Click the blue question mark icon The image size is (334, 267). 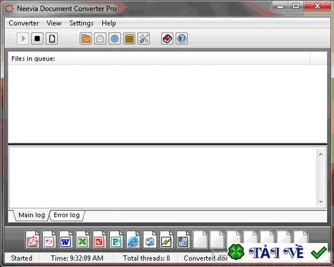pyautogui.click(x=182, y=39)
